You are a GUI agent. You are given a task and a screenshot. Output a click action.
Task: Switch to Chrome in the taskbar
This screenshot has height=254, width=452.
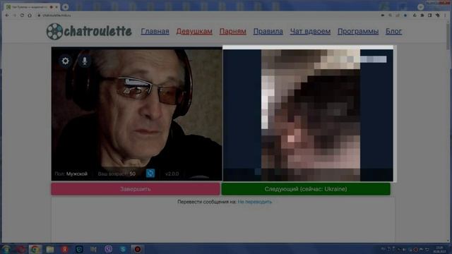(35, 249)
